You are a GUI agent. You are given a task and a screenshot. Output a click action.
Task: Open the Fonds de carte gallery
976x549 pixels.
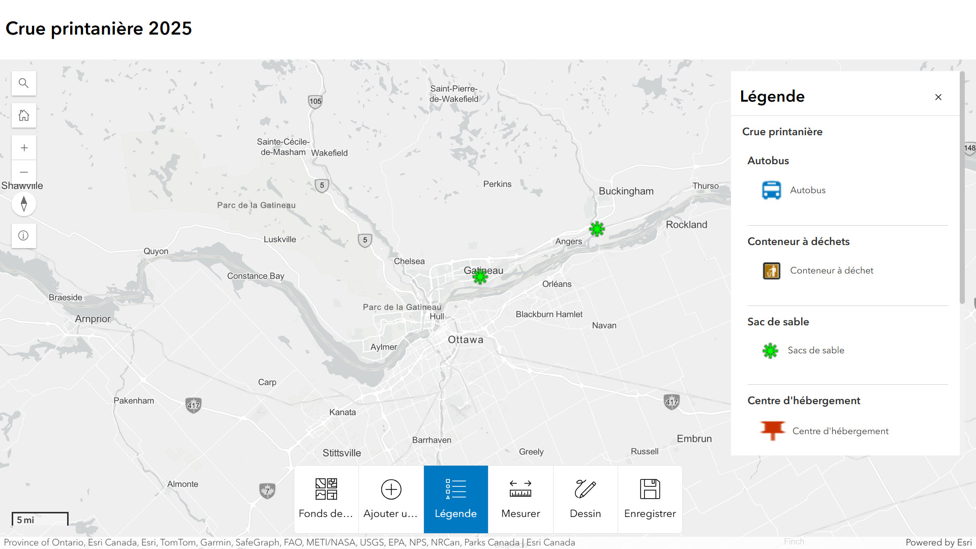(326, 499)
